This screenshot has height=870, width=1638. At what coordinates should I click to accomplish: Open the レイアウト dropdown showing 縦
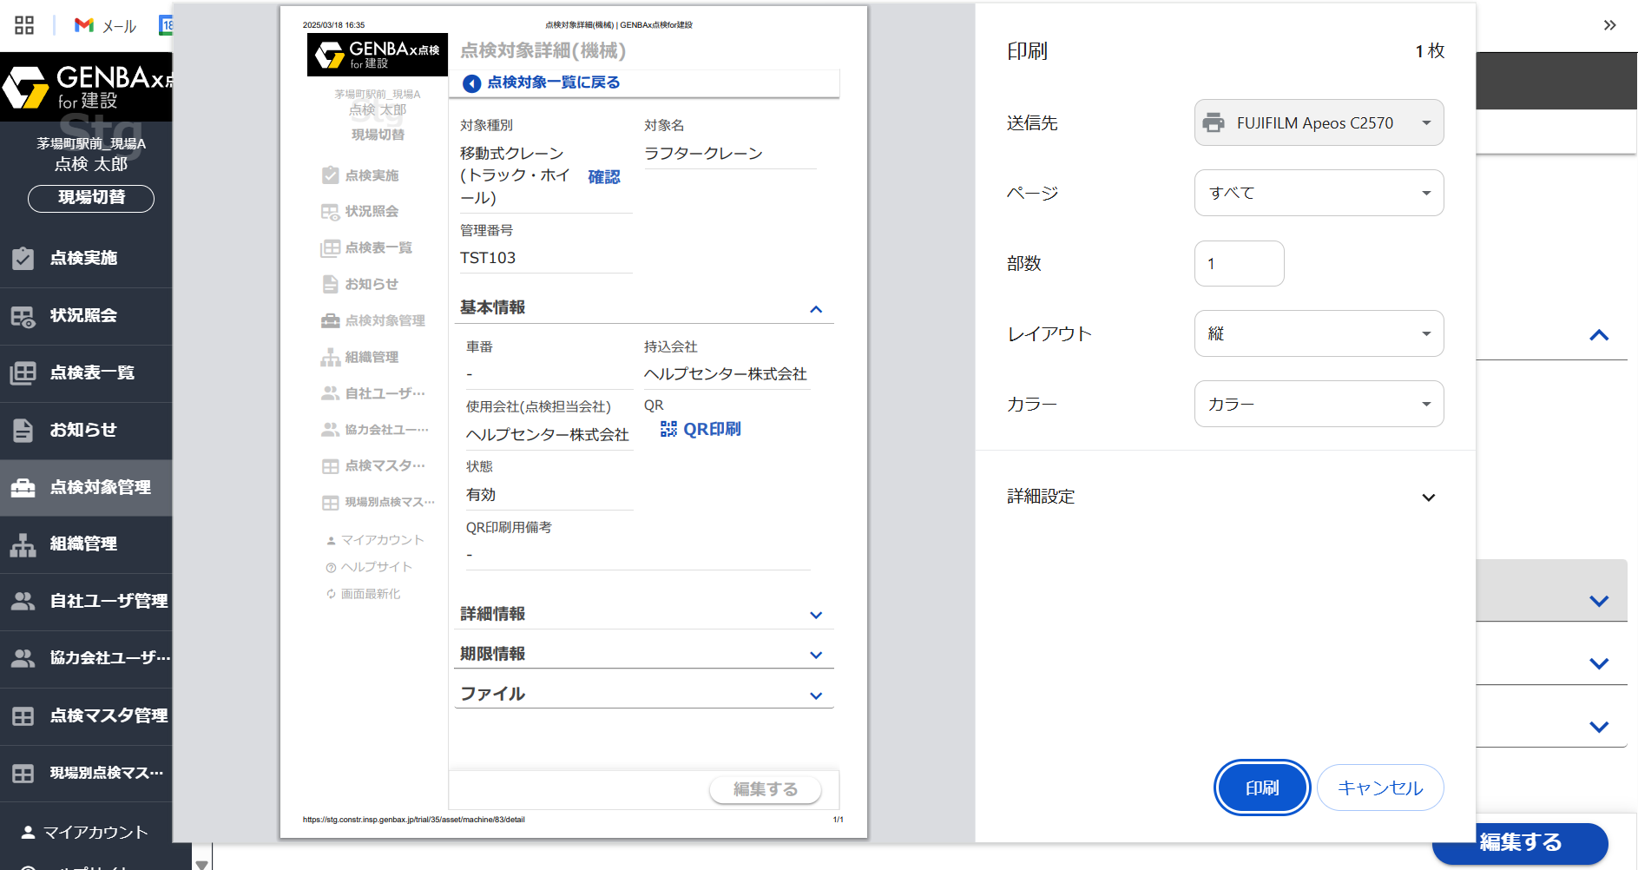tap(1319, 333)
